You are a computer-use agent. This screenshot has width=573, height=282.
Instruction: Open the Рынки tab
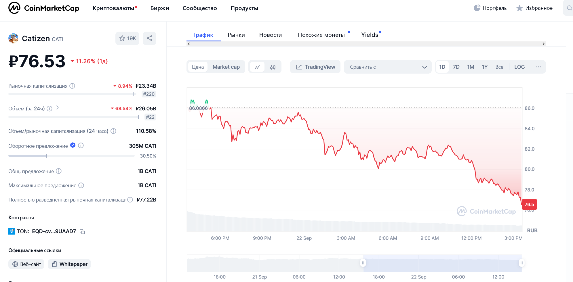point(236,35)
